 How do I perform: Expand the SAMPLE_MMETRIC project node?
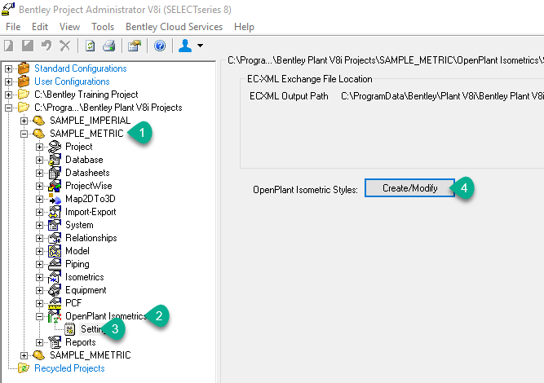[x=24, y=355]
